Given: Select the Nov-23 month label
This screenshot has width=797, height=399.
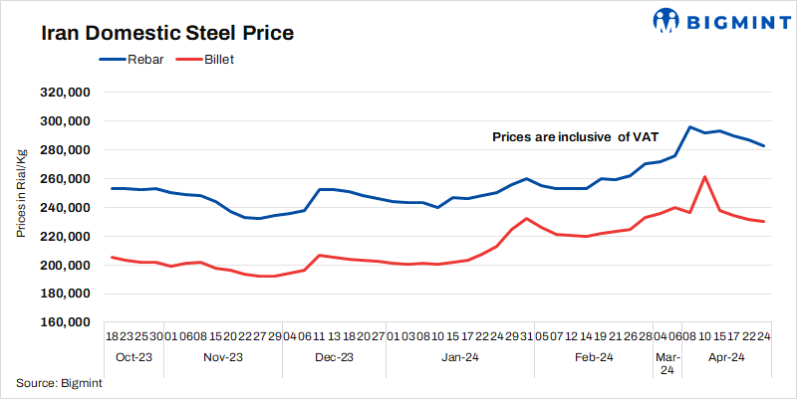Looking at the screenshot, I should tap(223, 355).
